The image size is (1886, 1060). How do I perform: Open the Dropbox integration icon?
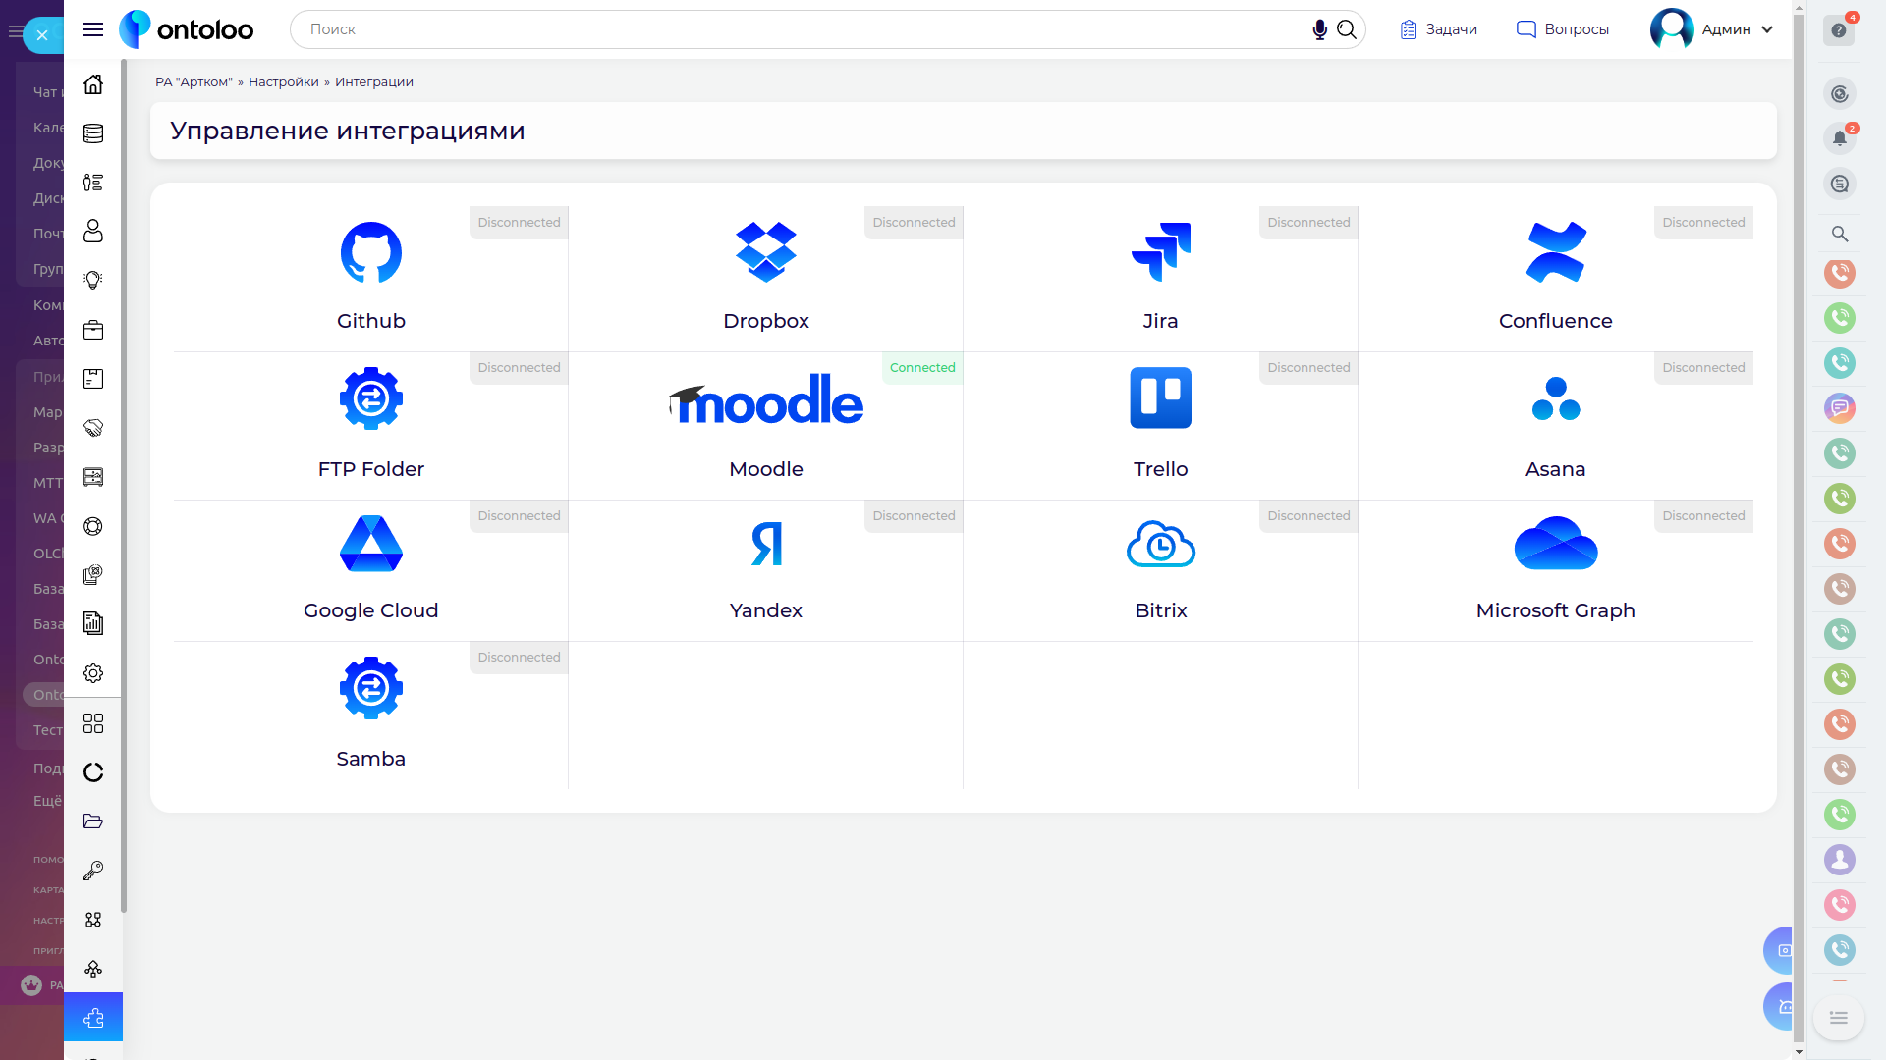765,252
